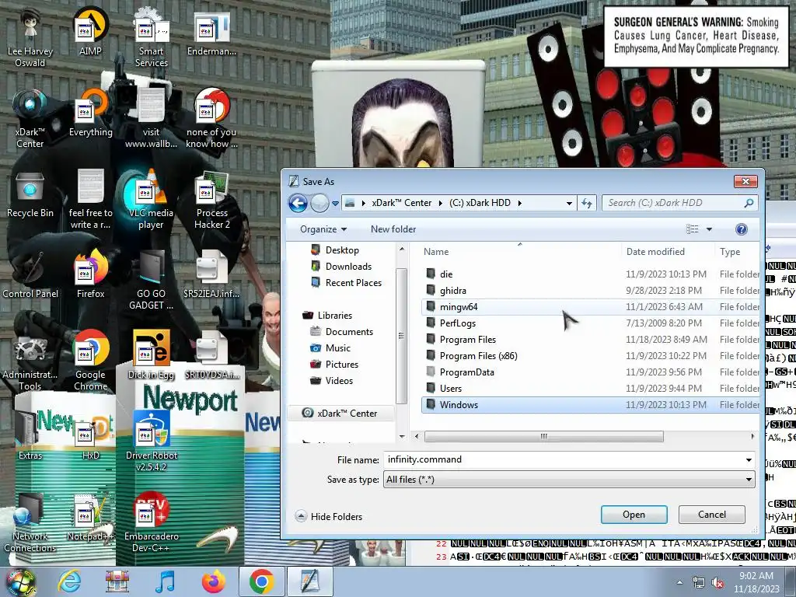Open 'none of you know how' desktop shortcut
796x597 pixels.
click(211, 118)
